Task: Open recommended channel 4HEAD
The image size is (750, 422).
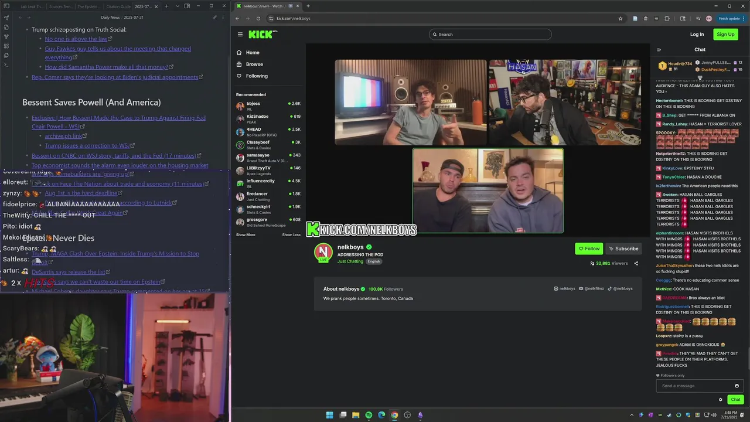Action: 268,131
